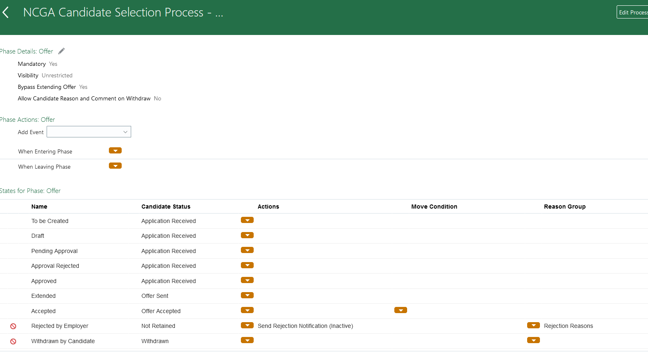Click the Rejection Reasons reason group
This screenshot has height=353, width=648.
(568, 326)
